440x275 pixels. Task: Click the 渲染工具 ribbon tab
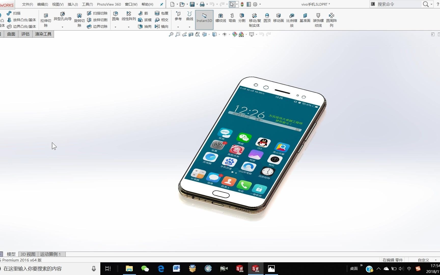click(x=43, y=34)
